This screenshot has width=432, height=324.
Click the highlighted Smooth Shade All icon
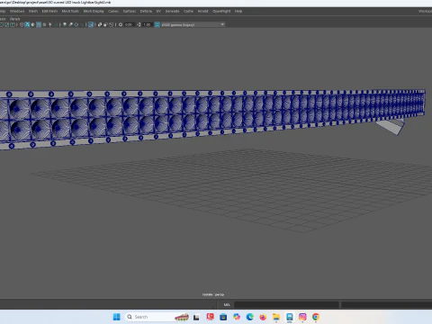(27, 24)
